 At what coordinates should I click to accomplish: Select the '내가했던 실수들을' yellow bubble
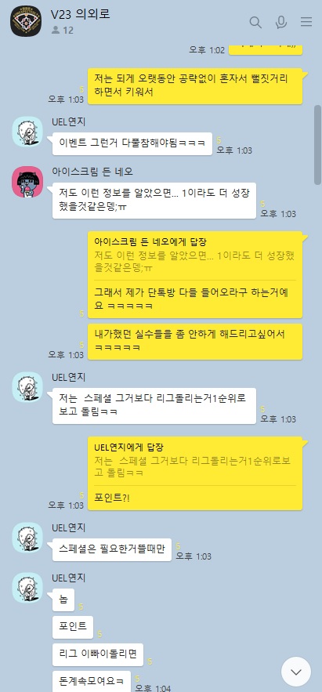pyautogui.click(x=195, y=342)
